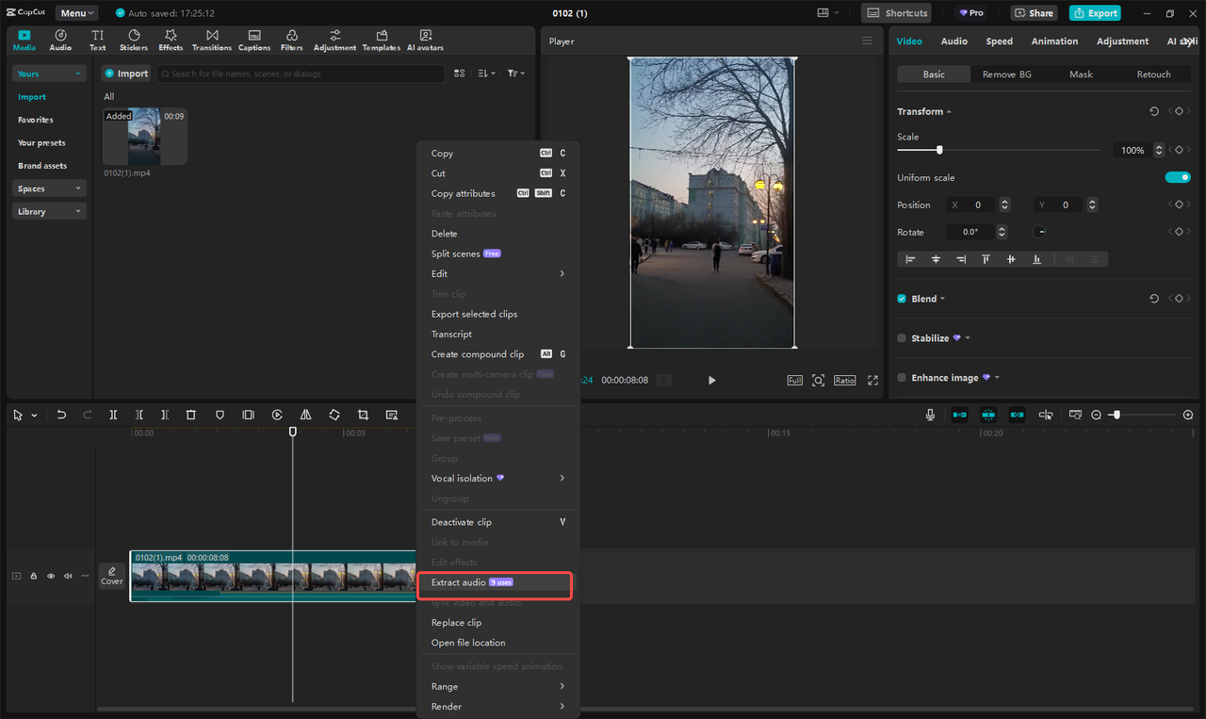Click the delete trash icon in timeline toolbar
The height and width of the screenshot is (719, 1206).
pyautogui.click(x=190, y=415)
